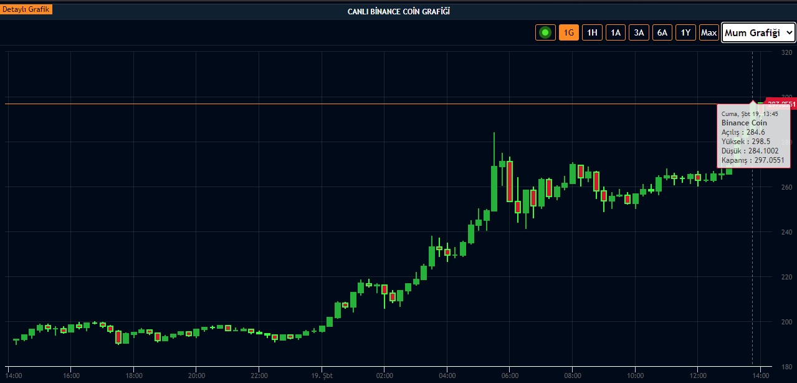Click the 14:00 label at the left of the time axis
This screenshot has height=383, width=797.
pyautogui.click(x=14, y=376)
